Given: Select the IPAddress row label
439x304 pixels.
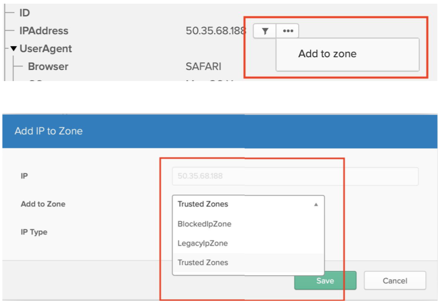Looking at the screenshot, I should point(43,31).
